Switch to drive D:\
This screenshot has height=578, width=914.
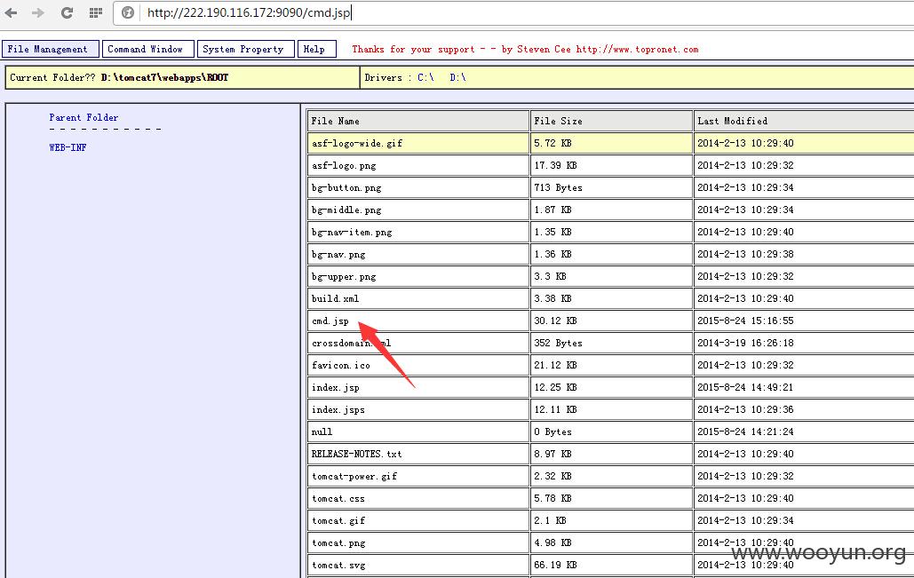coord(457,77)
